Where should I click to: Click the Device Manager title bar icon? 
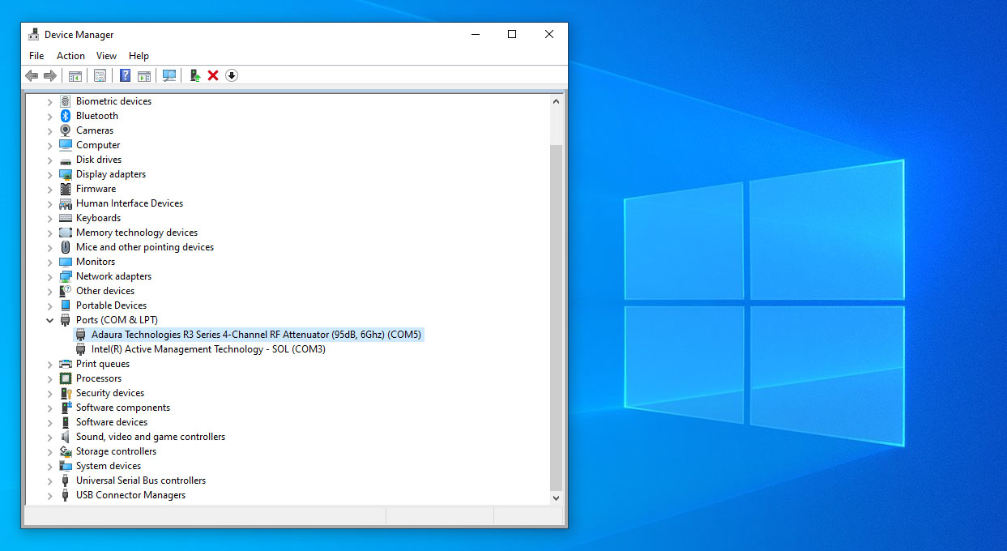tap(34, 35)
